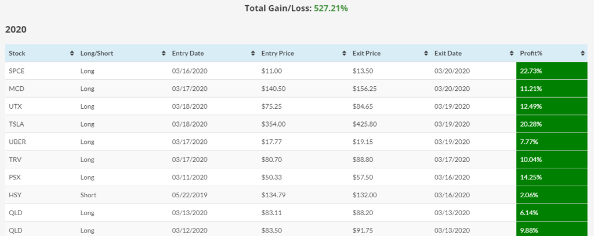The width and height of the screenshot is (594, 236).
Task: Click the 03/12/2020 entry date
Action: coord(190,230)
